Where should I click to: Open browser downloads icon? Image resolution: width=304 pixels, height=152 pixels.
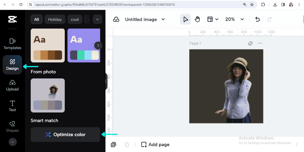(x=275, y=5)
